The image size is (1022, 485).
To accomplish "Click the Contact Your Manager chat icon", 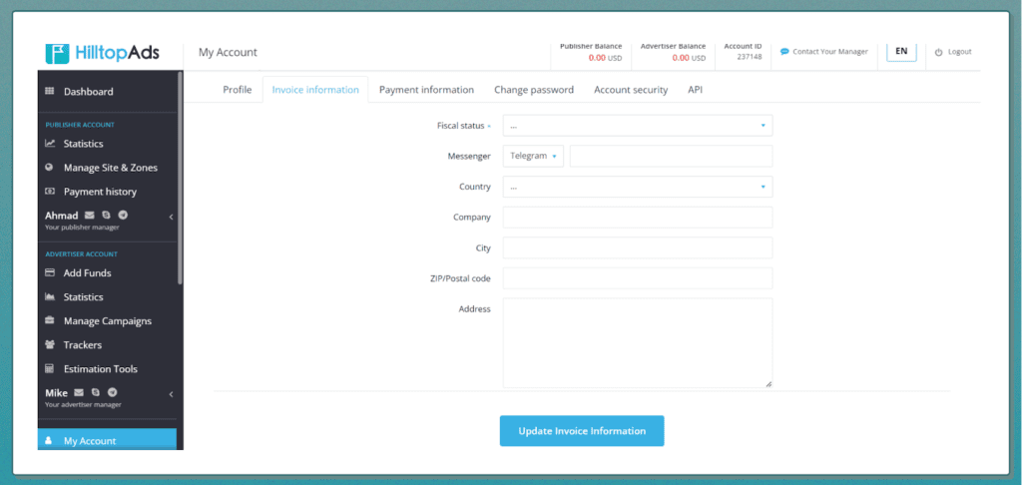I will [x=784, y=52].
